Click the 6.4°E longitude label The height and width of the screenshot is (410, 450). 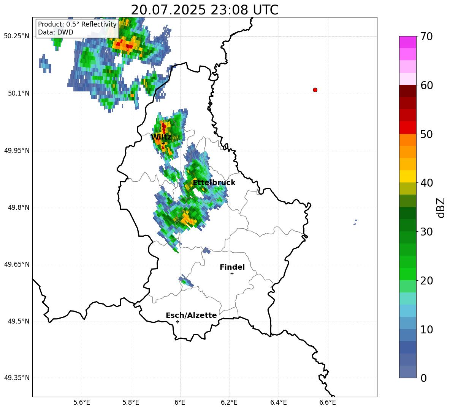[278, 402]
